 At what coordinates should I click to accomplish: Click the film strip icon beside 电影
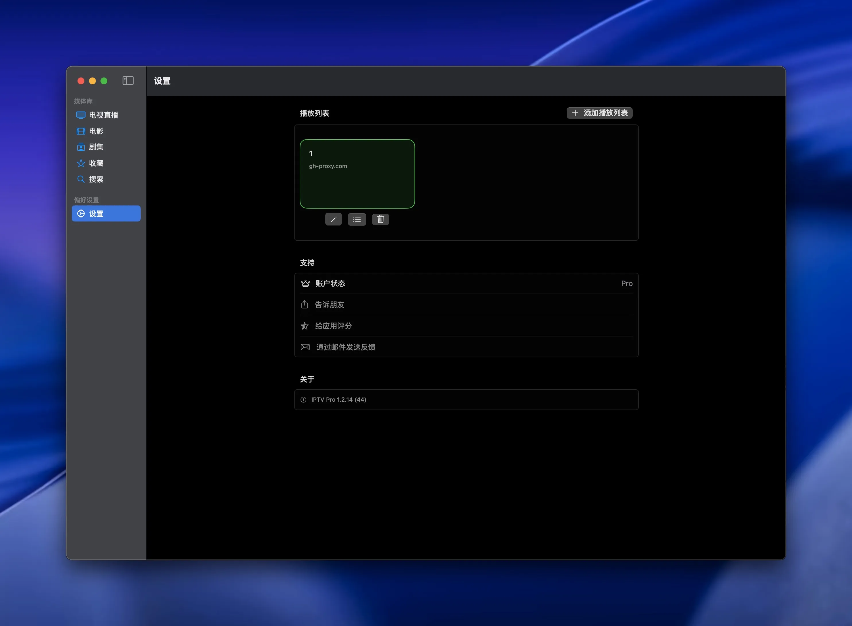pos(81,131)
